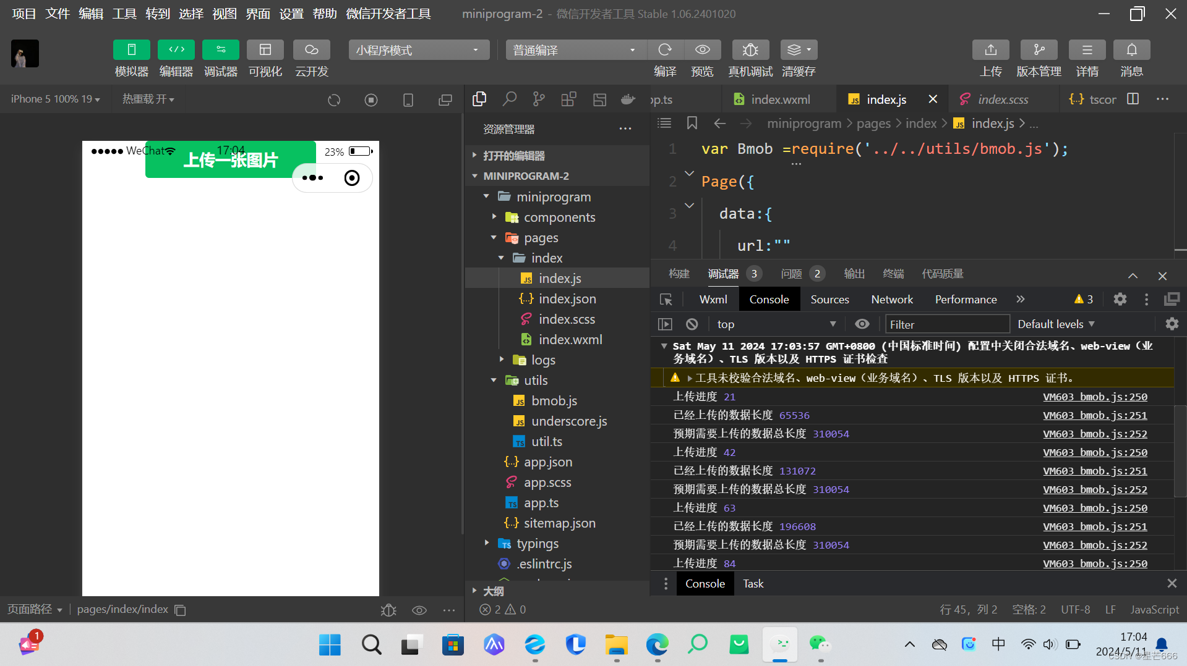1187x666 pixels.
Task: Start real device debugging (真机调试)
Action: 750,50
